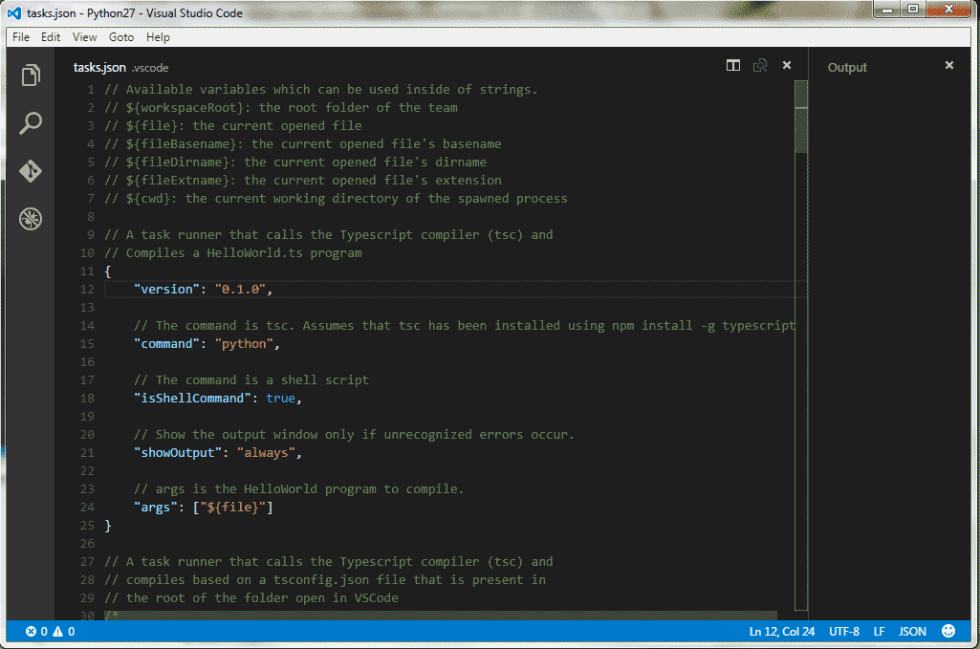Click line number 8 in the gutter
Screen dimensions: 980x649
click(91, 217)
